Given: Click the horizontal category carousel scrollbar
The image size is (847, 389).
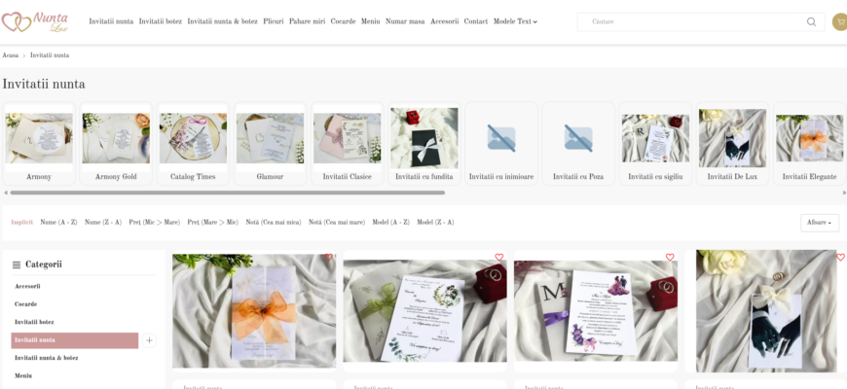Looking at the screenshot, I should pos(224,193).
